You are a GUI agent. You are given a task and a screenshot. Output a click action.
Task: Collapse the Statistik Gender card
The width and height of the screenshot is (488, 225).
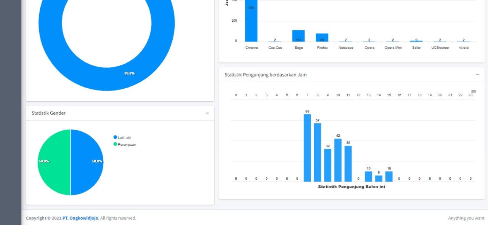[x=207, y=113]
